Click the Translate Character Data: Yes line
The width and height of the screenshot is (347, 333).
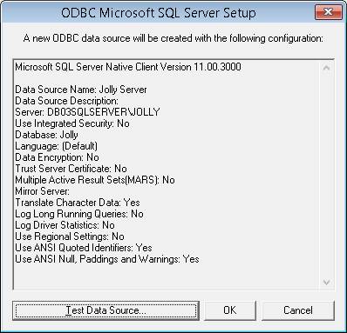coord(78,203)
